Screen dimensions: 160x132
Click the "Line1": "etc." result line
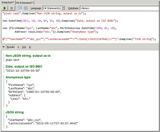[20, 99]
